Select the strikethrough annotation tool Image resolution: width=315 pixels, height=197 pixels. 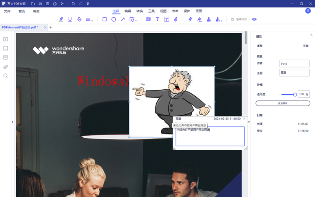(x=79, y=19)
